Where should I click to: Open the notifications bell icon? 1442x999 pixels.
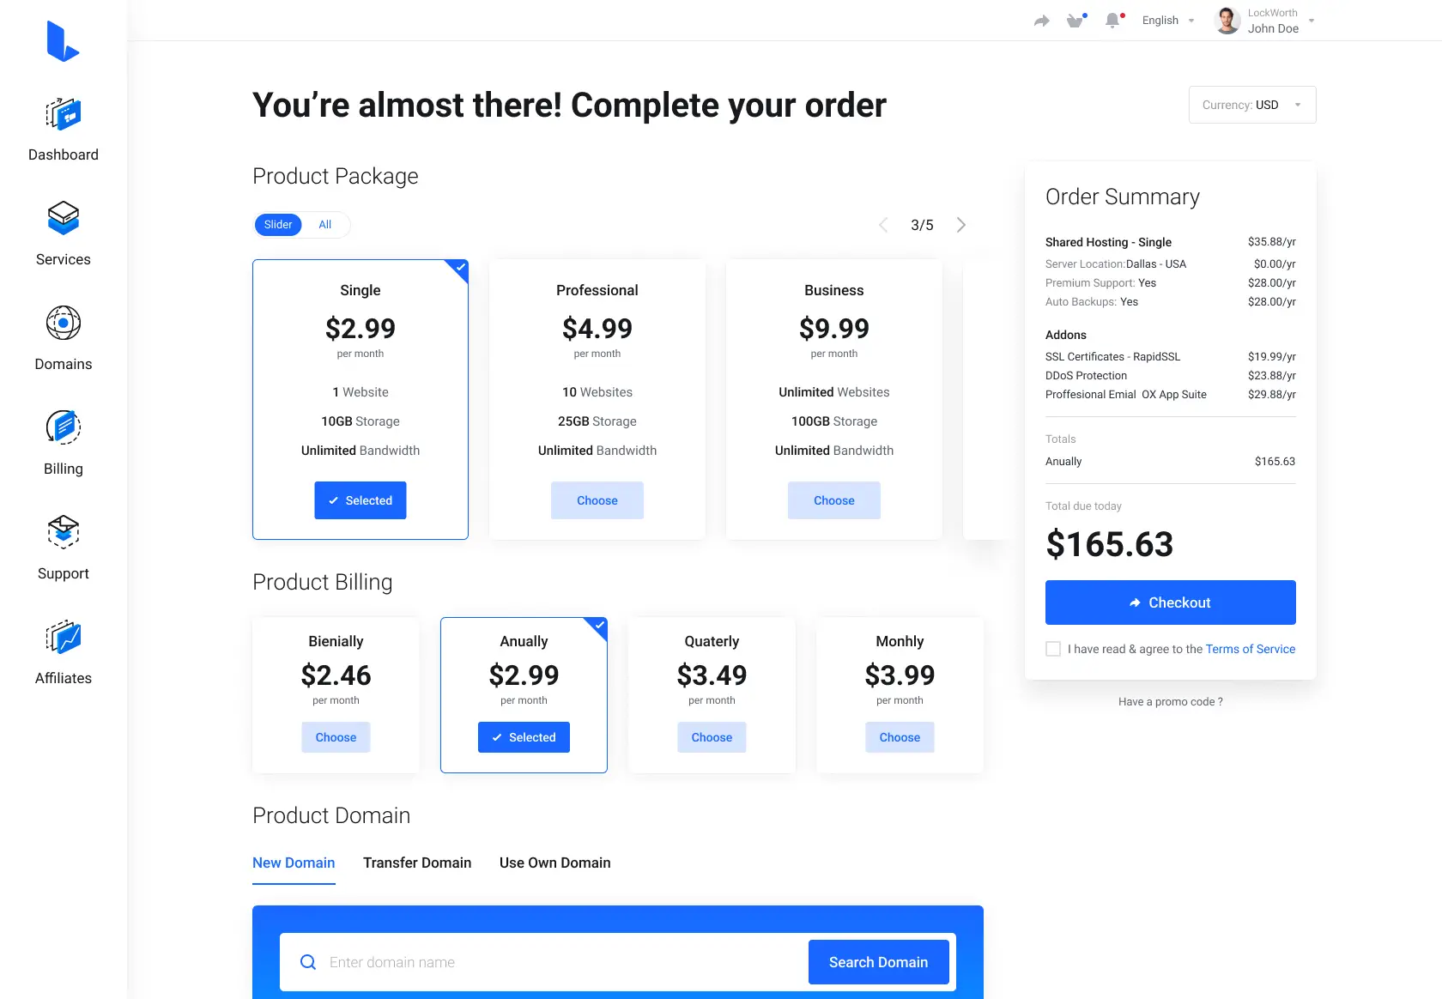point(1113,21)
